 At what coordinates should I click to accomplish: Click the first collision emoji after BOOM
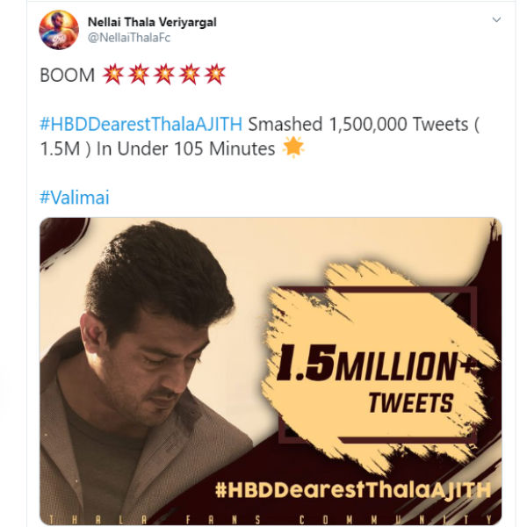[x=112, y=76]
